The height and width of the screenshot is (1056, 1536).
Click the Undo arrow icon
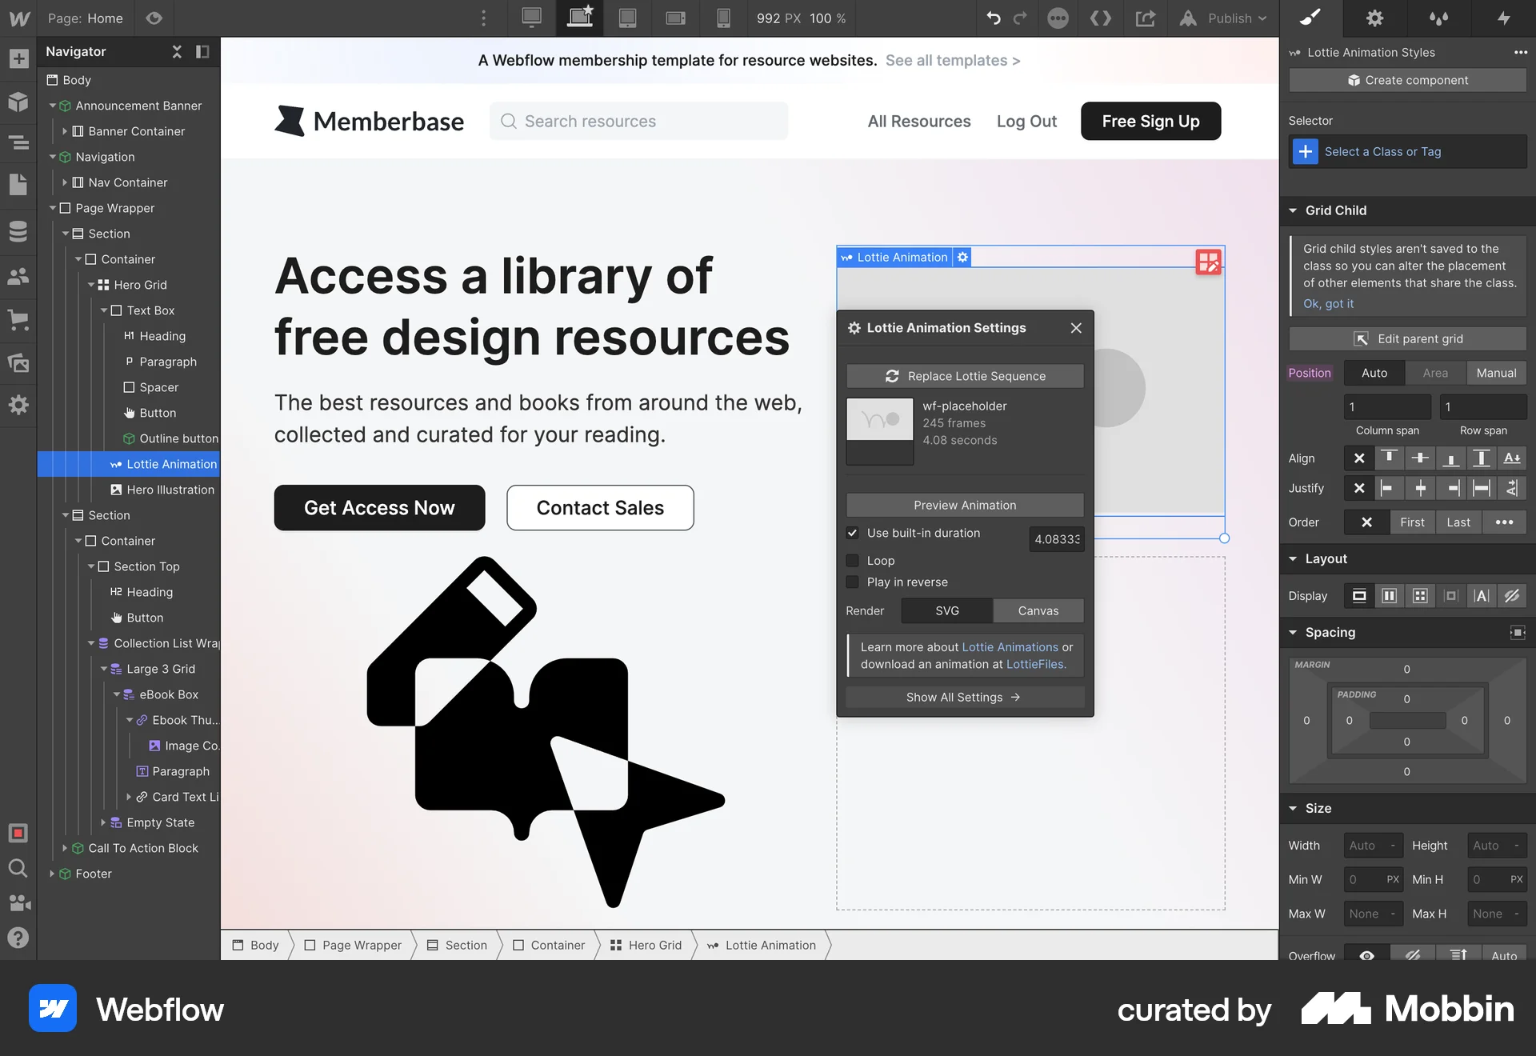tap(993, 18)
